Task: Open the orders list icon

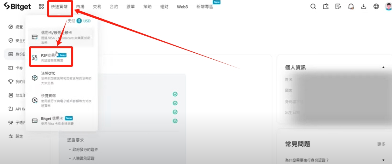Action: [x=338, y=6]
